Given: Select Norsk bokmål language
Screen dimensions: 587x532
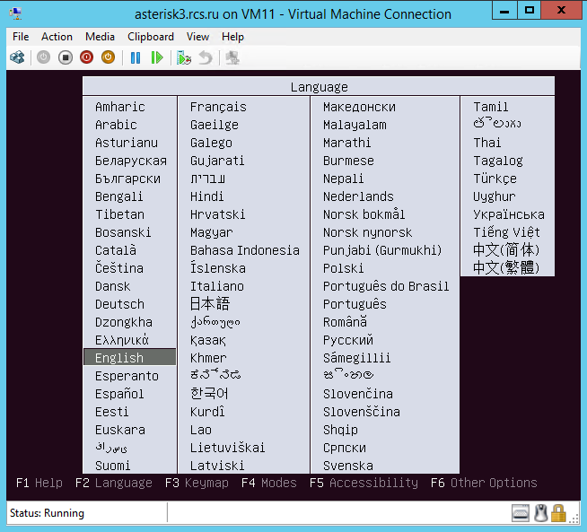Looking at the screenshot, I should click(364, 214).
